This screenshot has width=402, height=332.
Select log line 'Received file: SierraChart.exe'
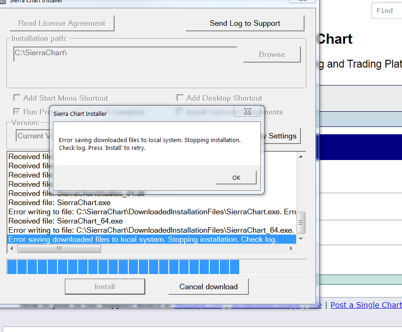point(152,202)
